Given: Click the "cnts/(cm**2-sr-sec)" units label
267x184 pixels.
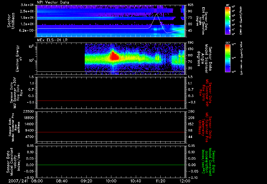Looking at the screenshot, I should (240, 20).
